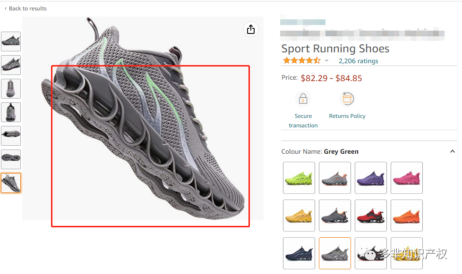Collapse the Colour Name section chevron
The width and height of the screenshot is (462, 274).
[452, 151]
